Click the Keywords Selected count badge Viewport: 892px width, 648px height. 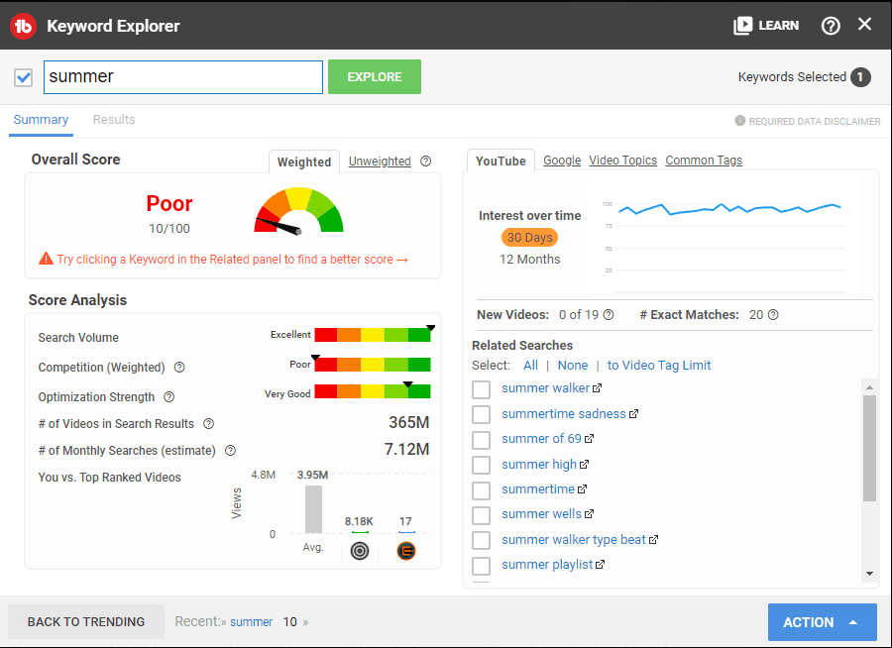pos(860,77)
